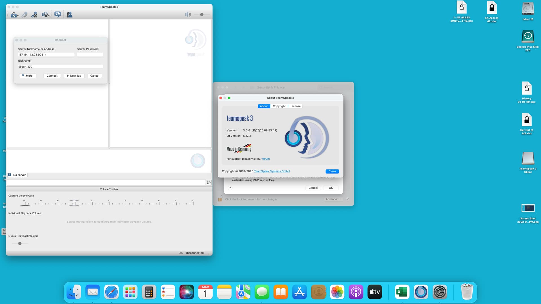Open the Disconnect toolbar icon
Image resolution: width=541 pixels, height=304 pixels.
tap(13, 14)
